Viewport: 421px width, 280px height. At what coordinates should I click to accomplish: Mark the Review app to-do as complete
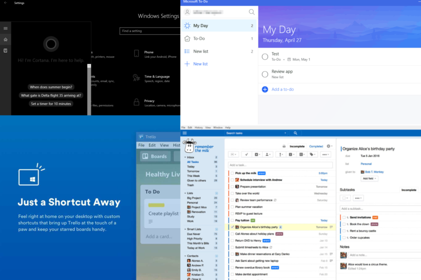tap(265, 75)
